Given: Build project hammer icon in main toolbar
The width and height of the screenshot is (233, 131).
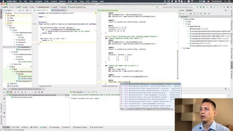Looking at the screenshot, I should [157, 7].
